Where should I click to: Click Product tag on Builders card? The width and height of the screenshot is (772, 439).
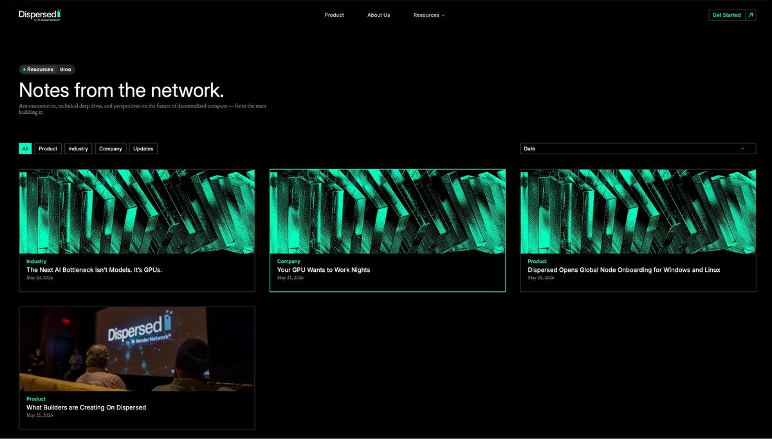click(36, 399)
